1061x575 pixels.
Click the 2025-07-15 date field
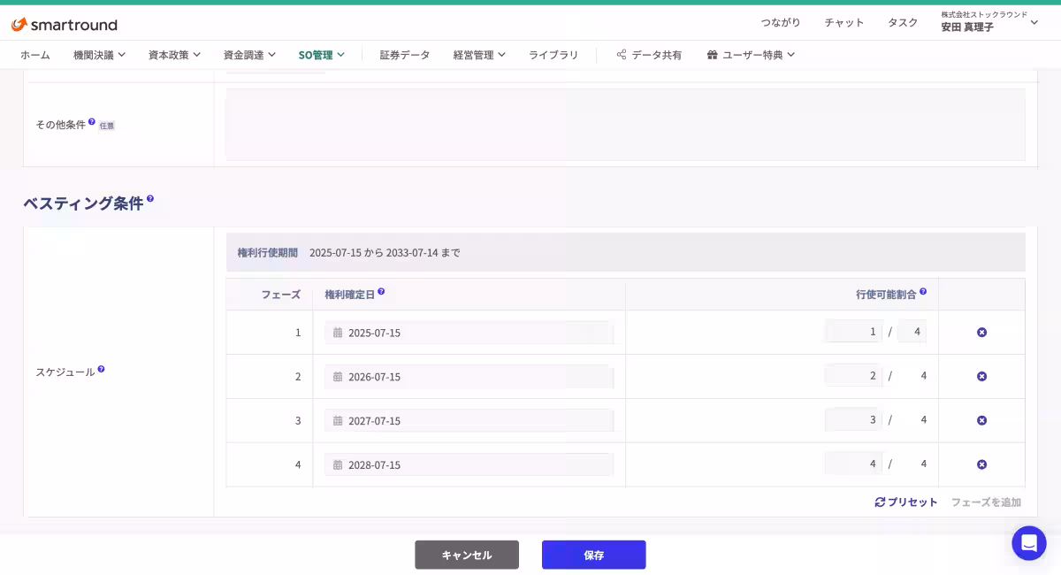[x=469, y=333]
